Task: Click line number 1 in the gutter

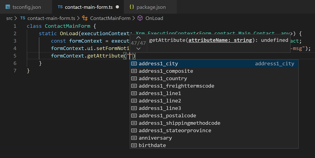Action: [15, 26]
